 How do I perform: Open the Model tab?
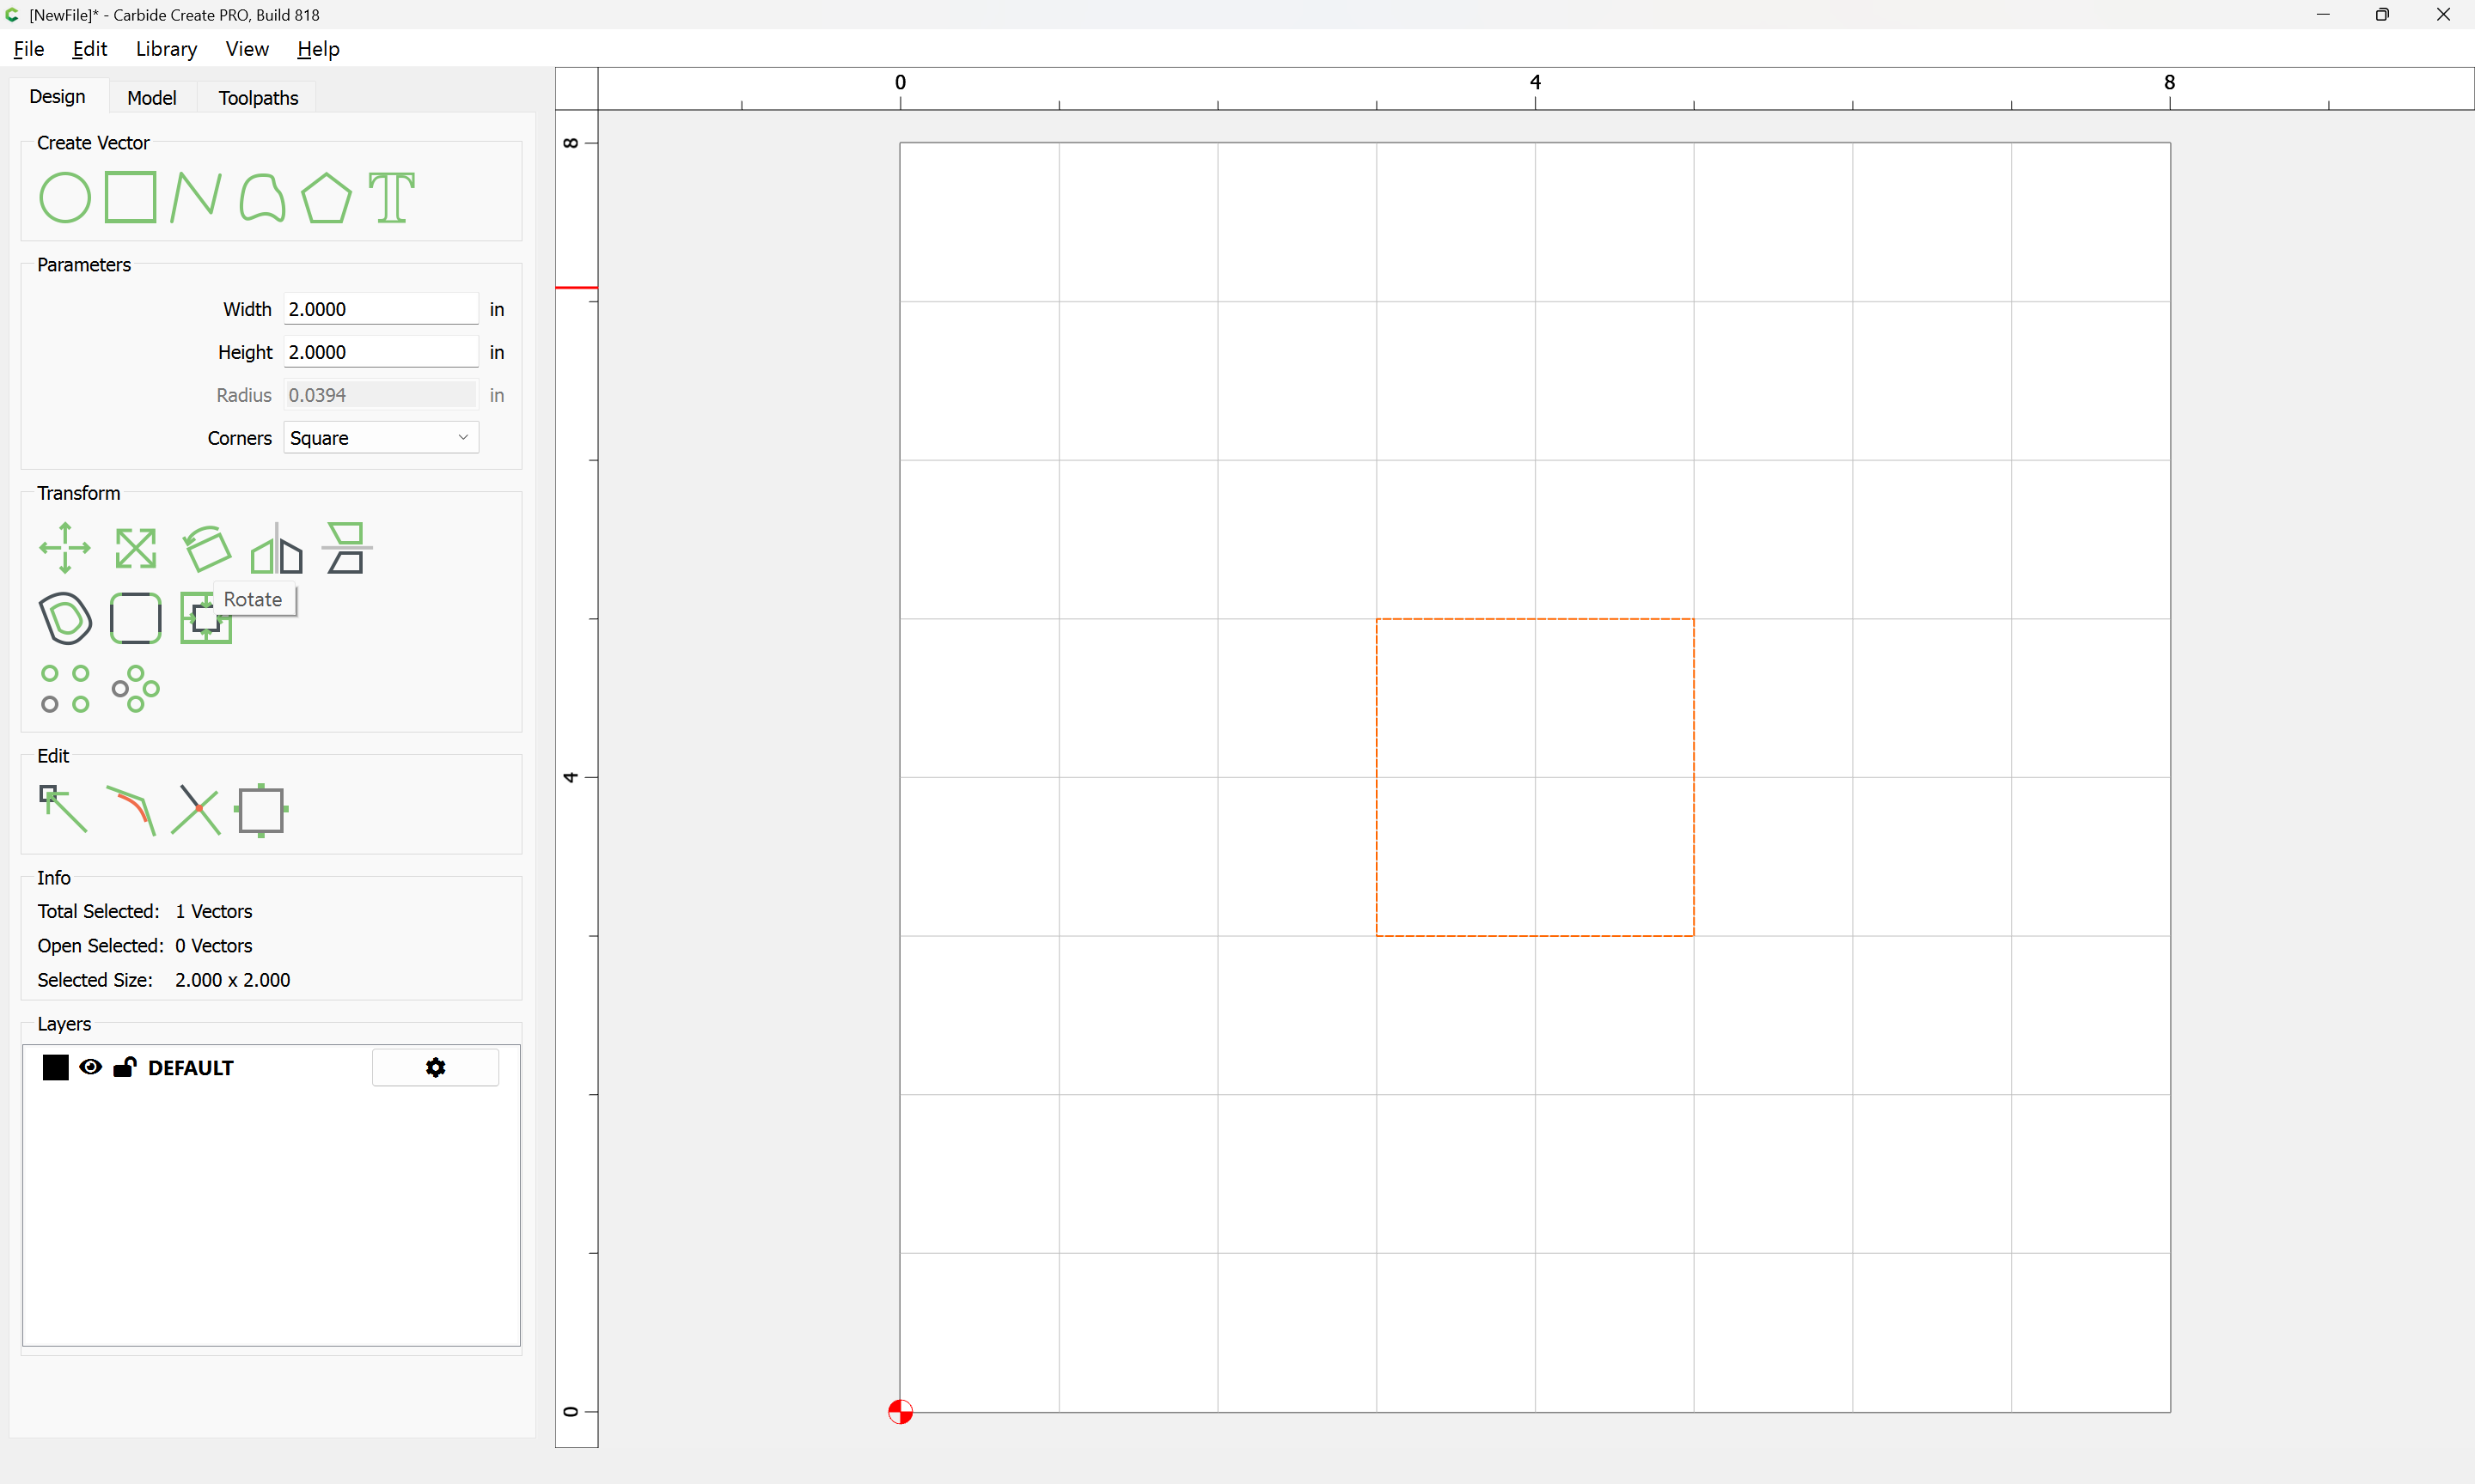(x=151, y=97)
